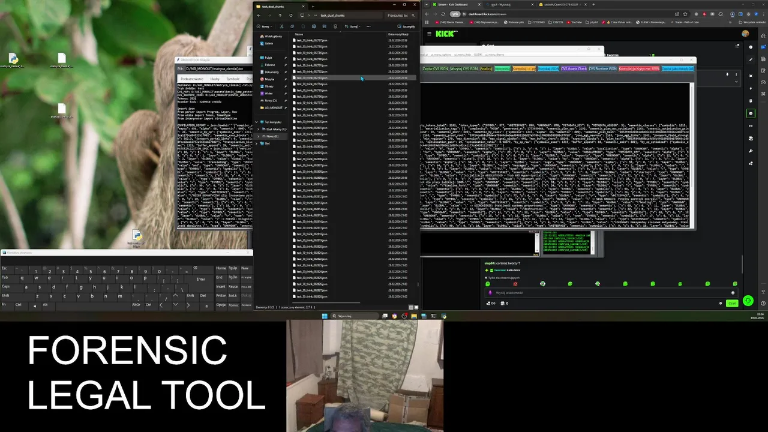Click the Copy icon in Explorer toolbar
The width and height of the screenshot is (768, 432).
[292, 26]
